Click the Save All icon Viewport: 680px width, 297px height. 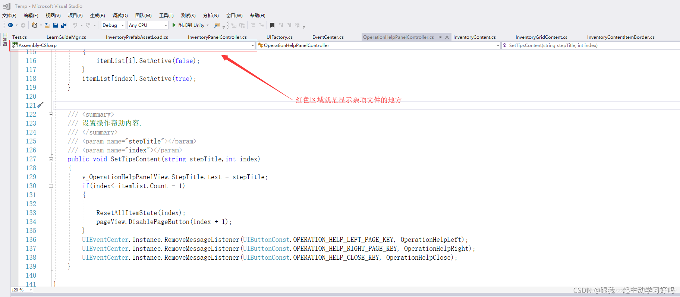click(64, 25)
